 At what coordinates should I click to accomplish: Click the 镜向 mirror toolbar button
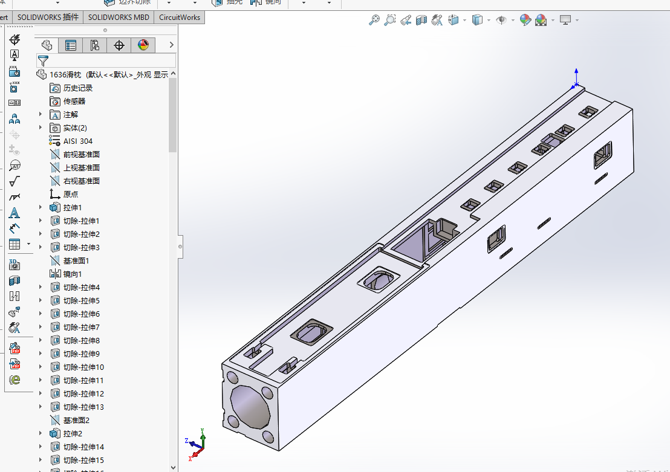266,2
